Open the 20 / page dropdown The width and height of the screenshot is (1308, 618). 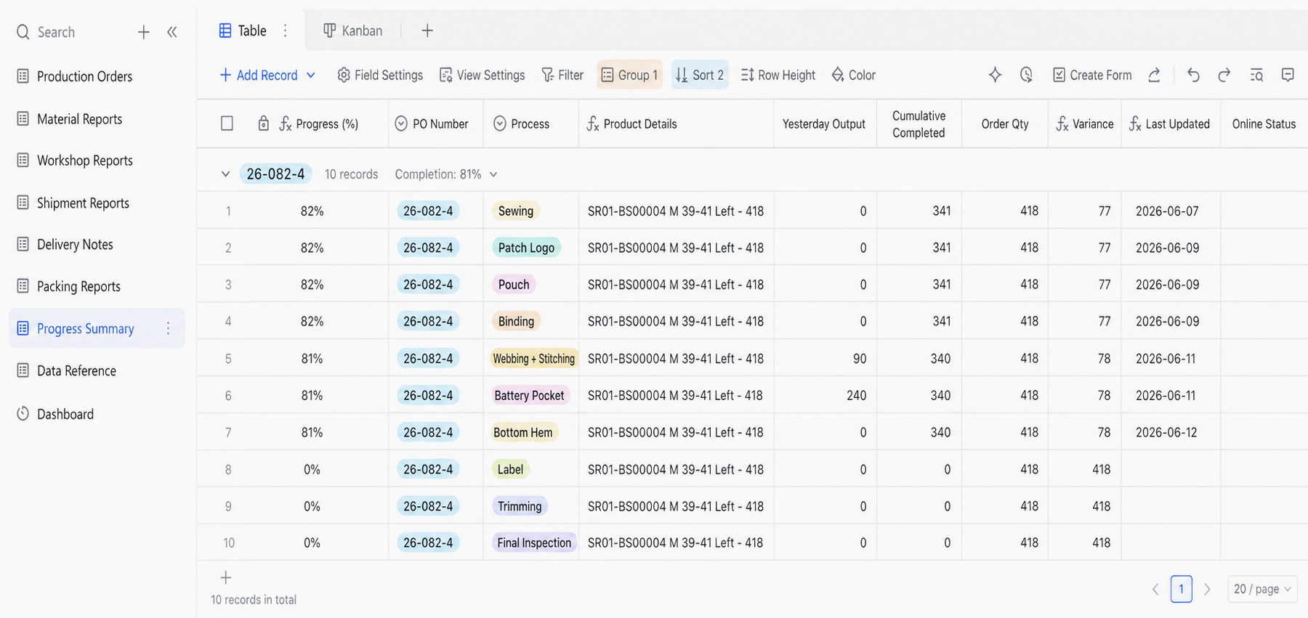click(x=1262, y=589)
